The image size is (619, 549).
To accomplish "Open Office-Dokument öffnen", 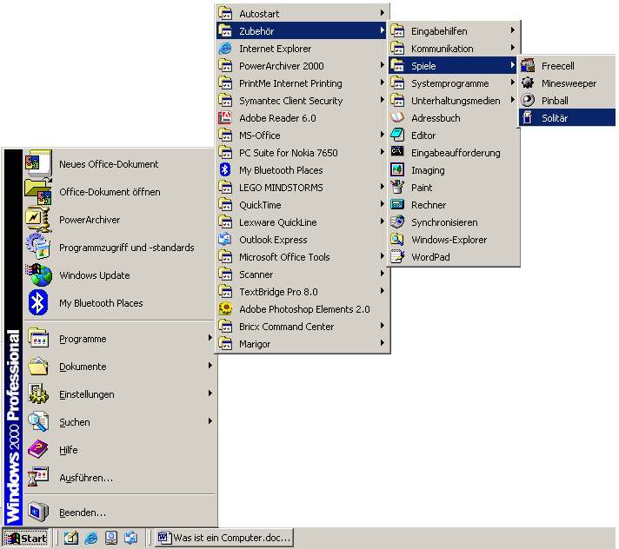I will coord(119,192).
